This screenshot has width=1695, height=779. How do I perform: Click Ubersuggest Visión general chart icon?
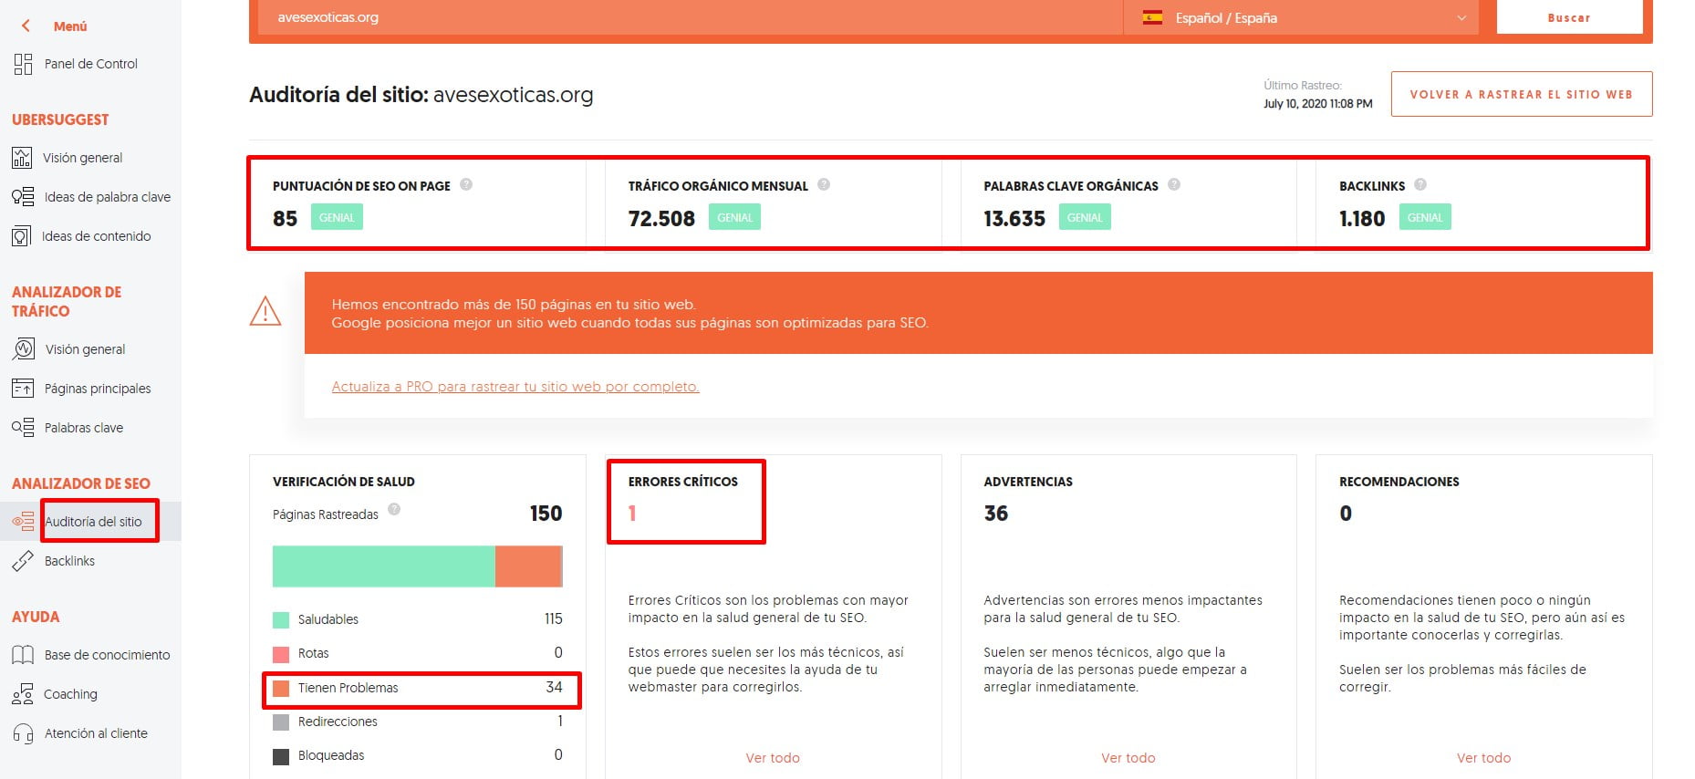22,158
